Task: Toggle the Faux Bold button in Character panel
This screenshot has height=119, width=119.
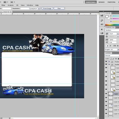Action: 107,46
